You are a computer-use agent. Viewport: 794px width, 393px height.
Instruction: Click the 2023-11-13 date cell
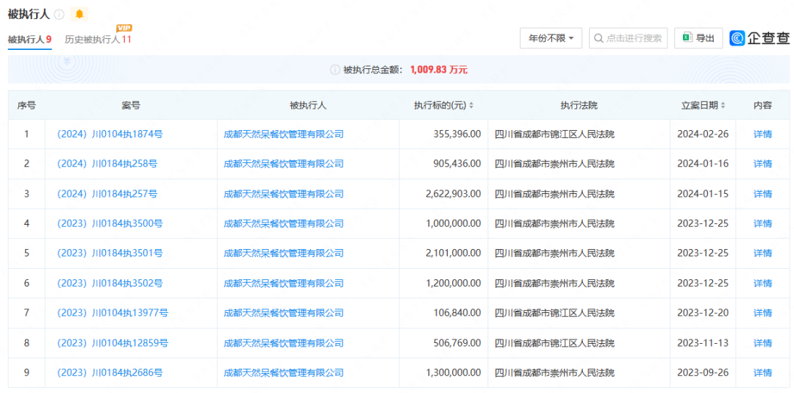[x=703, y=343]
